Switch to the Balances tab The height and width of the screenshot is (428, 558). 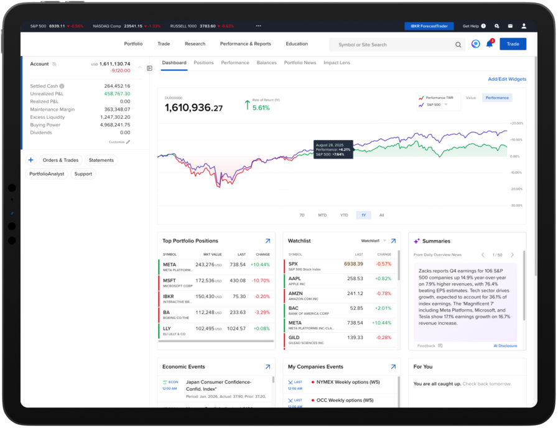point(266,63)
